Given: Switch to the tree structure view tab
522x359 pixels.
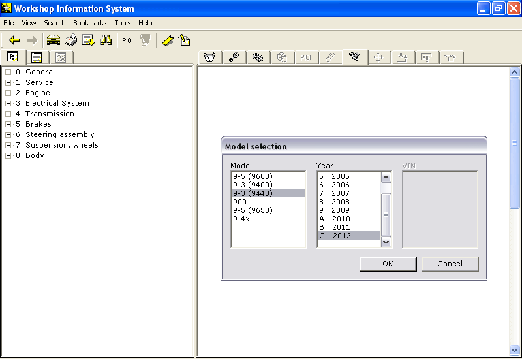Looking at the screenshot, I should 12,57.
